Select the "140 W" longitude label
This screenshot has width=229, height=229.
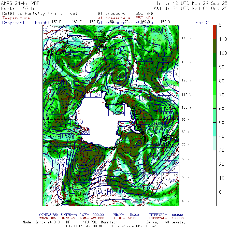(186, 38)
